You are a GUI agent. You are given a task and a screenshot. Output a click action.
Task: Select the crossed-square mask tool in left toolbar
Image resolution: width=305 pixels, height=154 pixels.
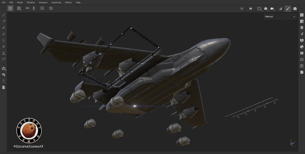4,40
